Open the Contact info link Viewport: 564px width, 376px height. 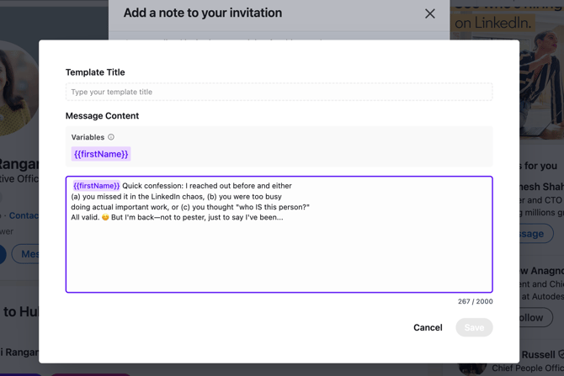24,216
